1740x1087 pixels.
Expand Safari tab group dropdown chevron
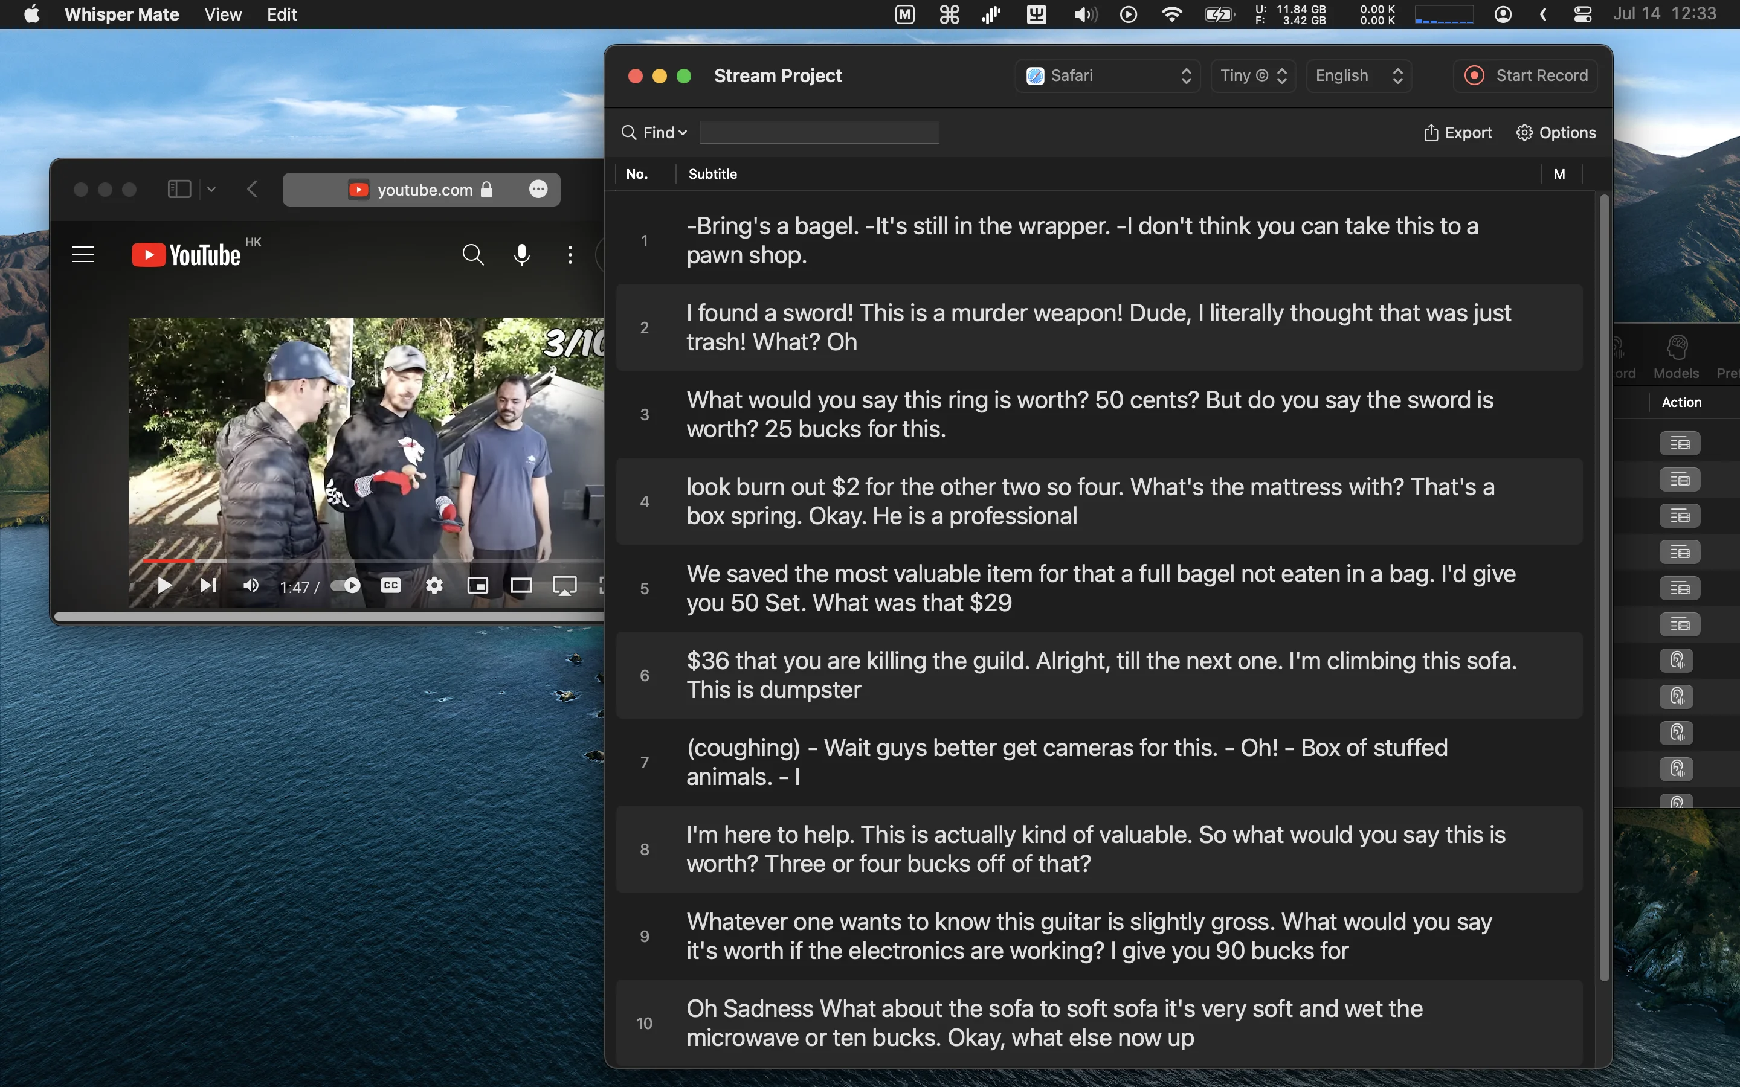[211, 189]
